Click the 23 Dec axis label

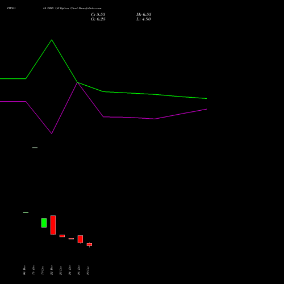tap(61, 270)
